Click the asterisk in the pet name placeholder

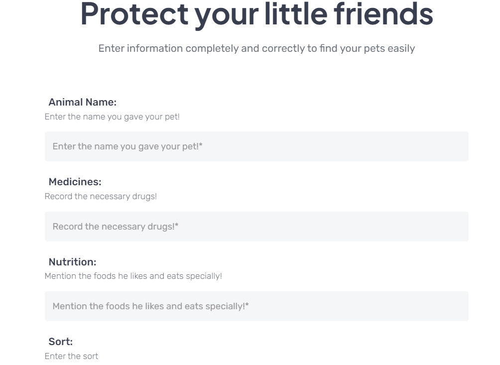[x=201, y=145]
